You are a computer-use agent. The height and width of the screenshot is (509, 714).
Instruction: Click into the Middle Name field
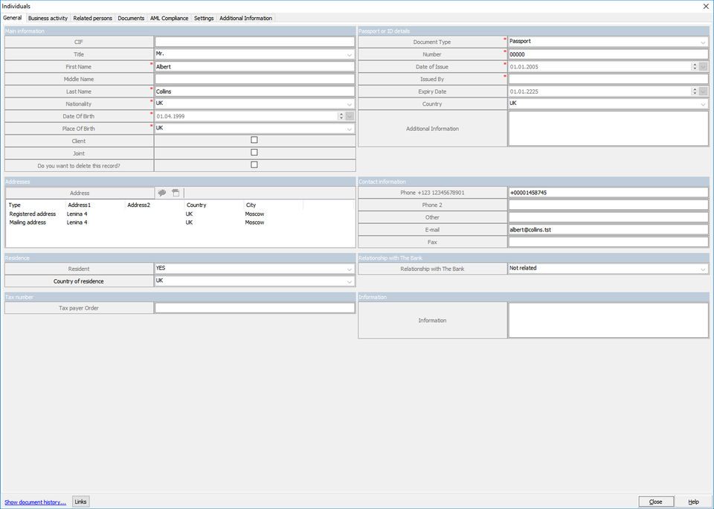pos(254,79)
